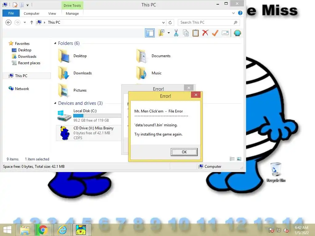Select Desktop under Favorites
Screen dimensions: 315x236
[25, 50]
